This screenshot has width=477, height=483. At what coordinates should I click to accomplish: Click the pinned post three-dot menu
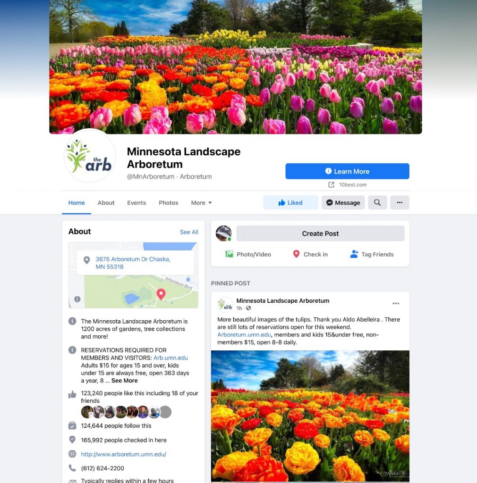click(396, 303)
